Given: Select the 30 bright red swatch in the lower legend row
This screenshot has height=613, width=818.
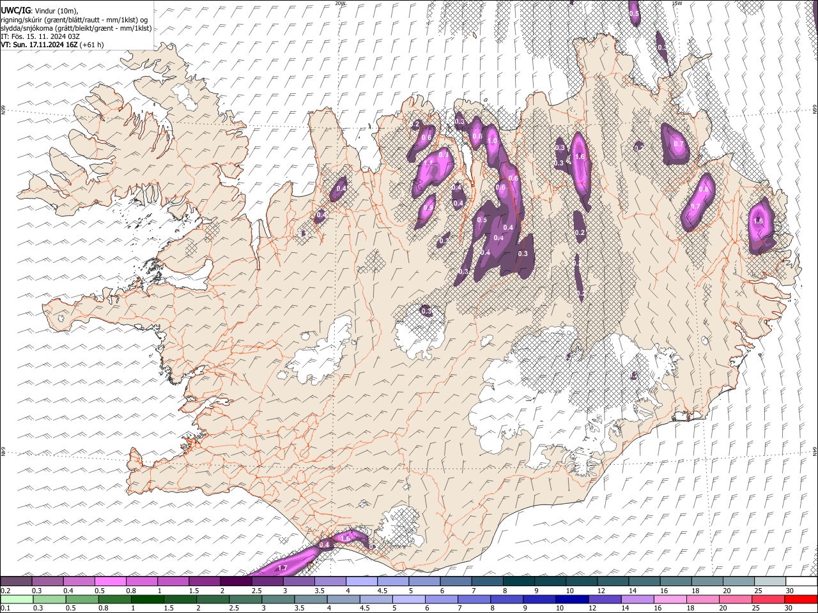Looking at the screenshot, I should pyautogui.click(x=801, y=599).
